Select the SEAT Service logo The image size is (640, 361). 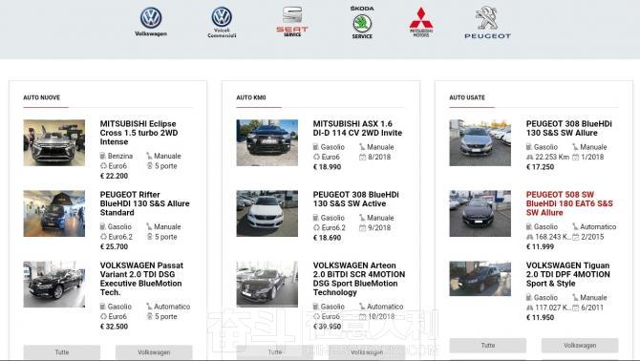tap(292, 22)
